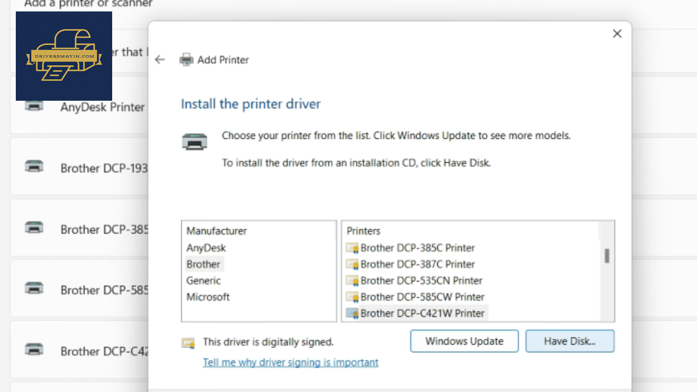Image resolution: width=697 pixels, height=392 pixels.
Task: Click the digitally signed certificate icon
Action: 188,342
